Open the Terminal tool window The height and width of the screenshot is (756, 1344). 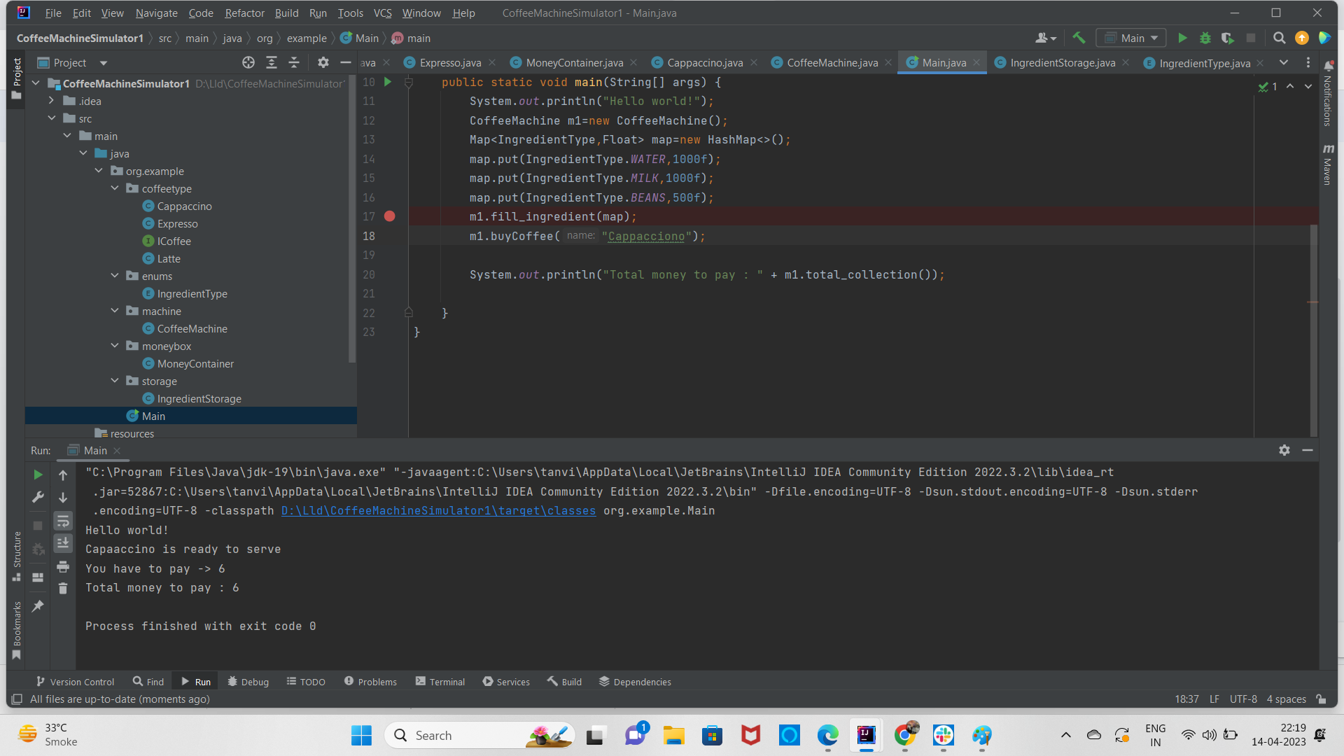[440, 682]
